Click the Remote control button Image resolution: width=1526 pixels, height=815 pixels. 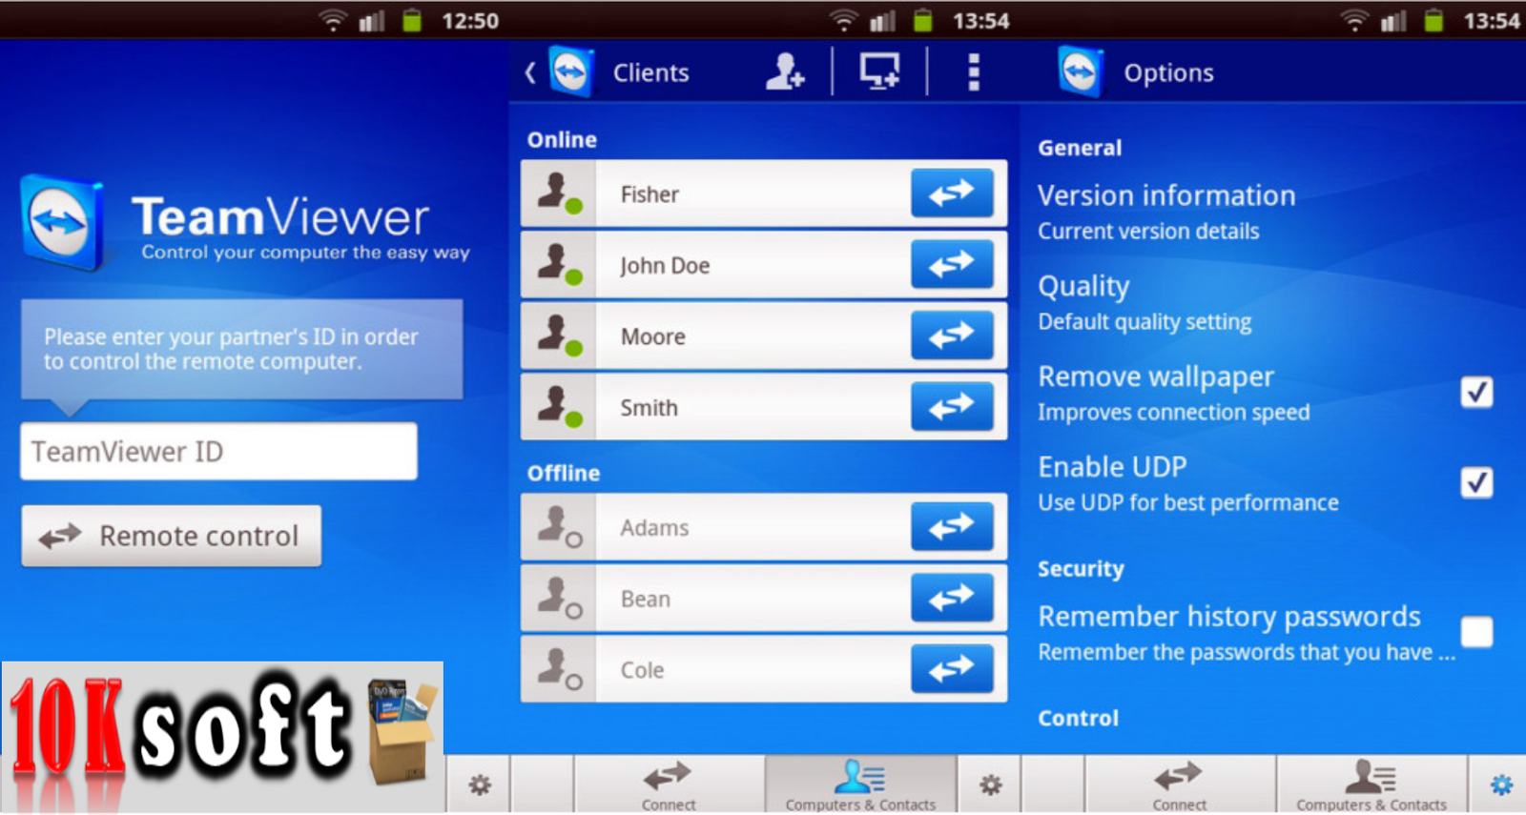pos(172,536)
